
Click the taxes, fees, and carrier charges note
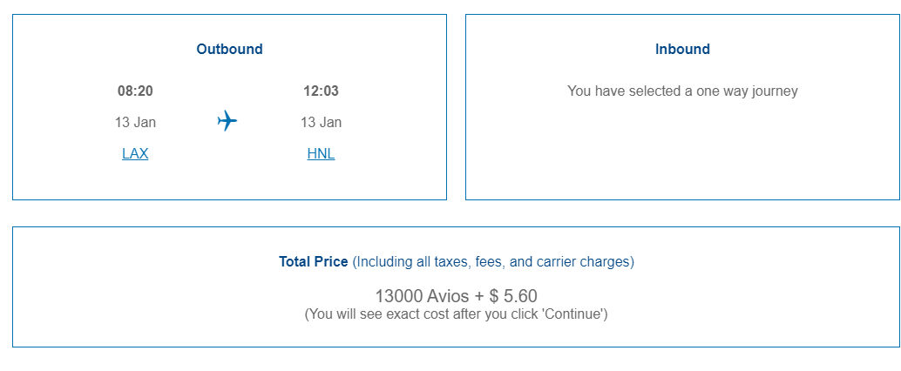click(x=493, y=262)
